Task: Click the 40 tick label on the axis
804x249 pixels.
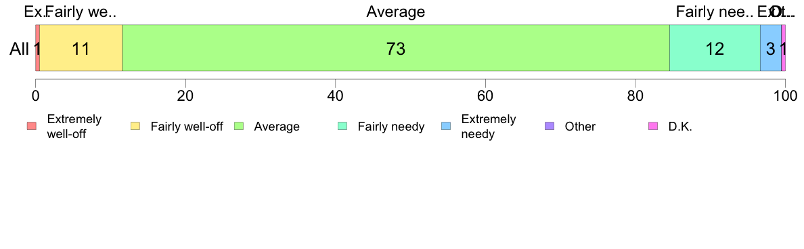Action: click(336, 95)
